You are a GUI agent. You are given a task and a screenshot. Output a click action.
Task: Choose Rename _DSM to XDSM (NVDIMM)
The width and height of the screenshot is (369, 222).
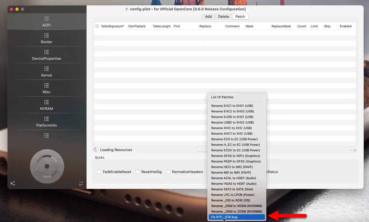tap(237, 206)
